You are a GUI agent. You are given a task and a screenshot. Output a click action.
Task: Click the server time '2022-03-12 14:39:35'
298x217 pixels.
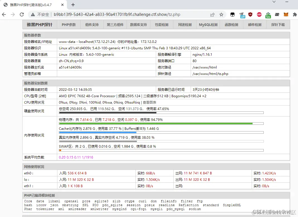[75, 90]
